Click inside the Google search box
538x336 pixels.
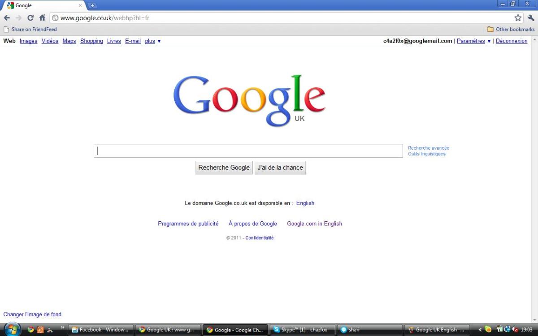pyautogui.click(x=248, y=151)
